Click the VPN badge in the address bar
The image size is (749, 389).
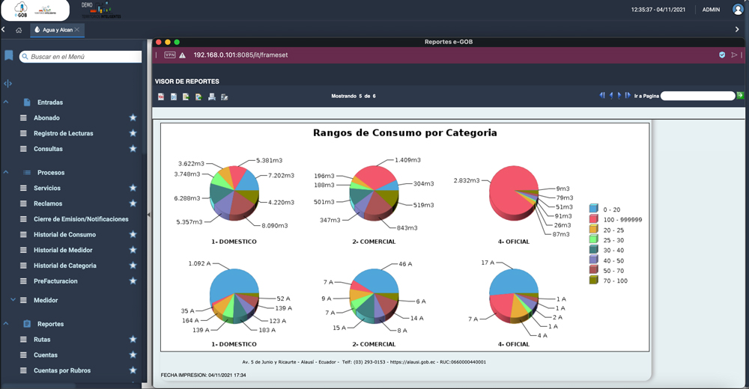(x=169, y=55)
